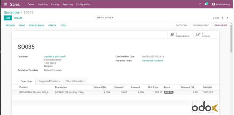Viewport: 234px width, 115px height.
Task: Click the 1,000.00 unit price cell
Action: point(157,92)
